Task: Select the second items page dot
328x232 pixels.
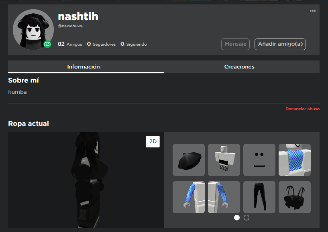Action: [x=247, y=218]
